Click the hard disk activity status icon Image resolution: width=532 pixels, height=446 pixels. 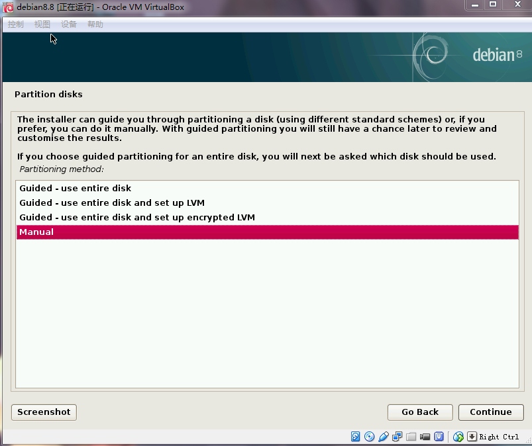pyautogui.click(x=356, y=437)
